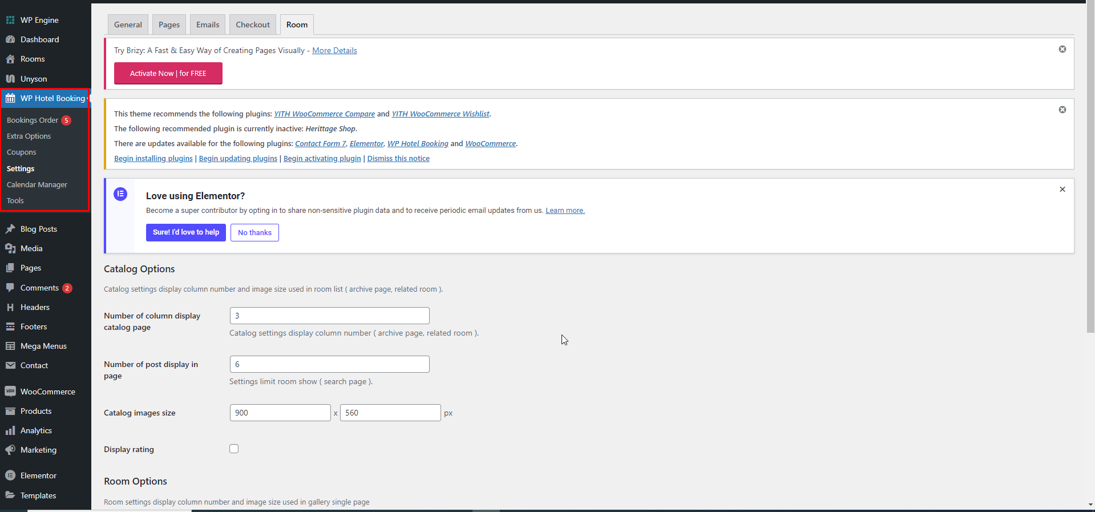
Task: Click the Products archive icon
Action: tap(10, 411)
